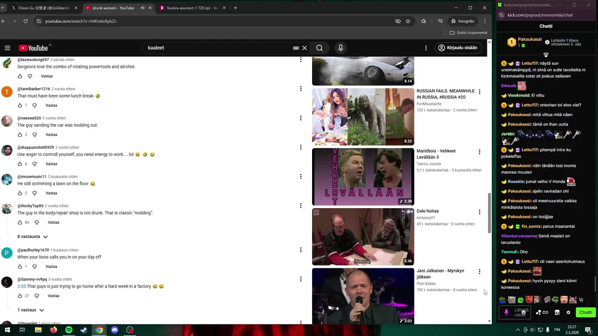Send message with green 'Chatti' button

click(x=585, y=313)
